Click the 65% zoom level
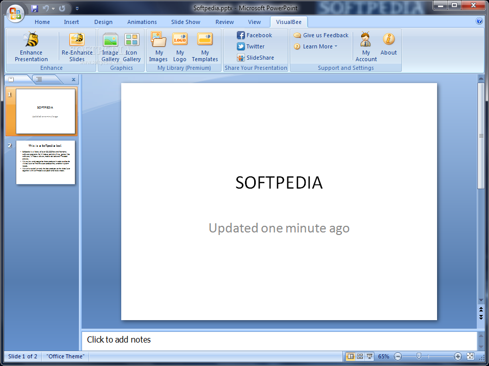The height and width of the screenshot is (366, 489). click(x=384, y=356)
